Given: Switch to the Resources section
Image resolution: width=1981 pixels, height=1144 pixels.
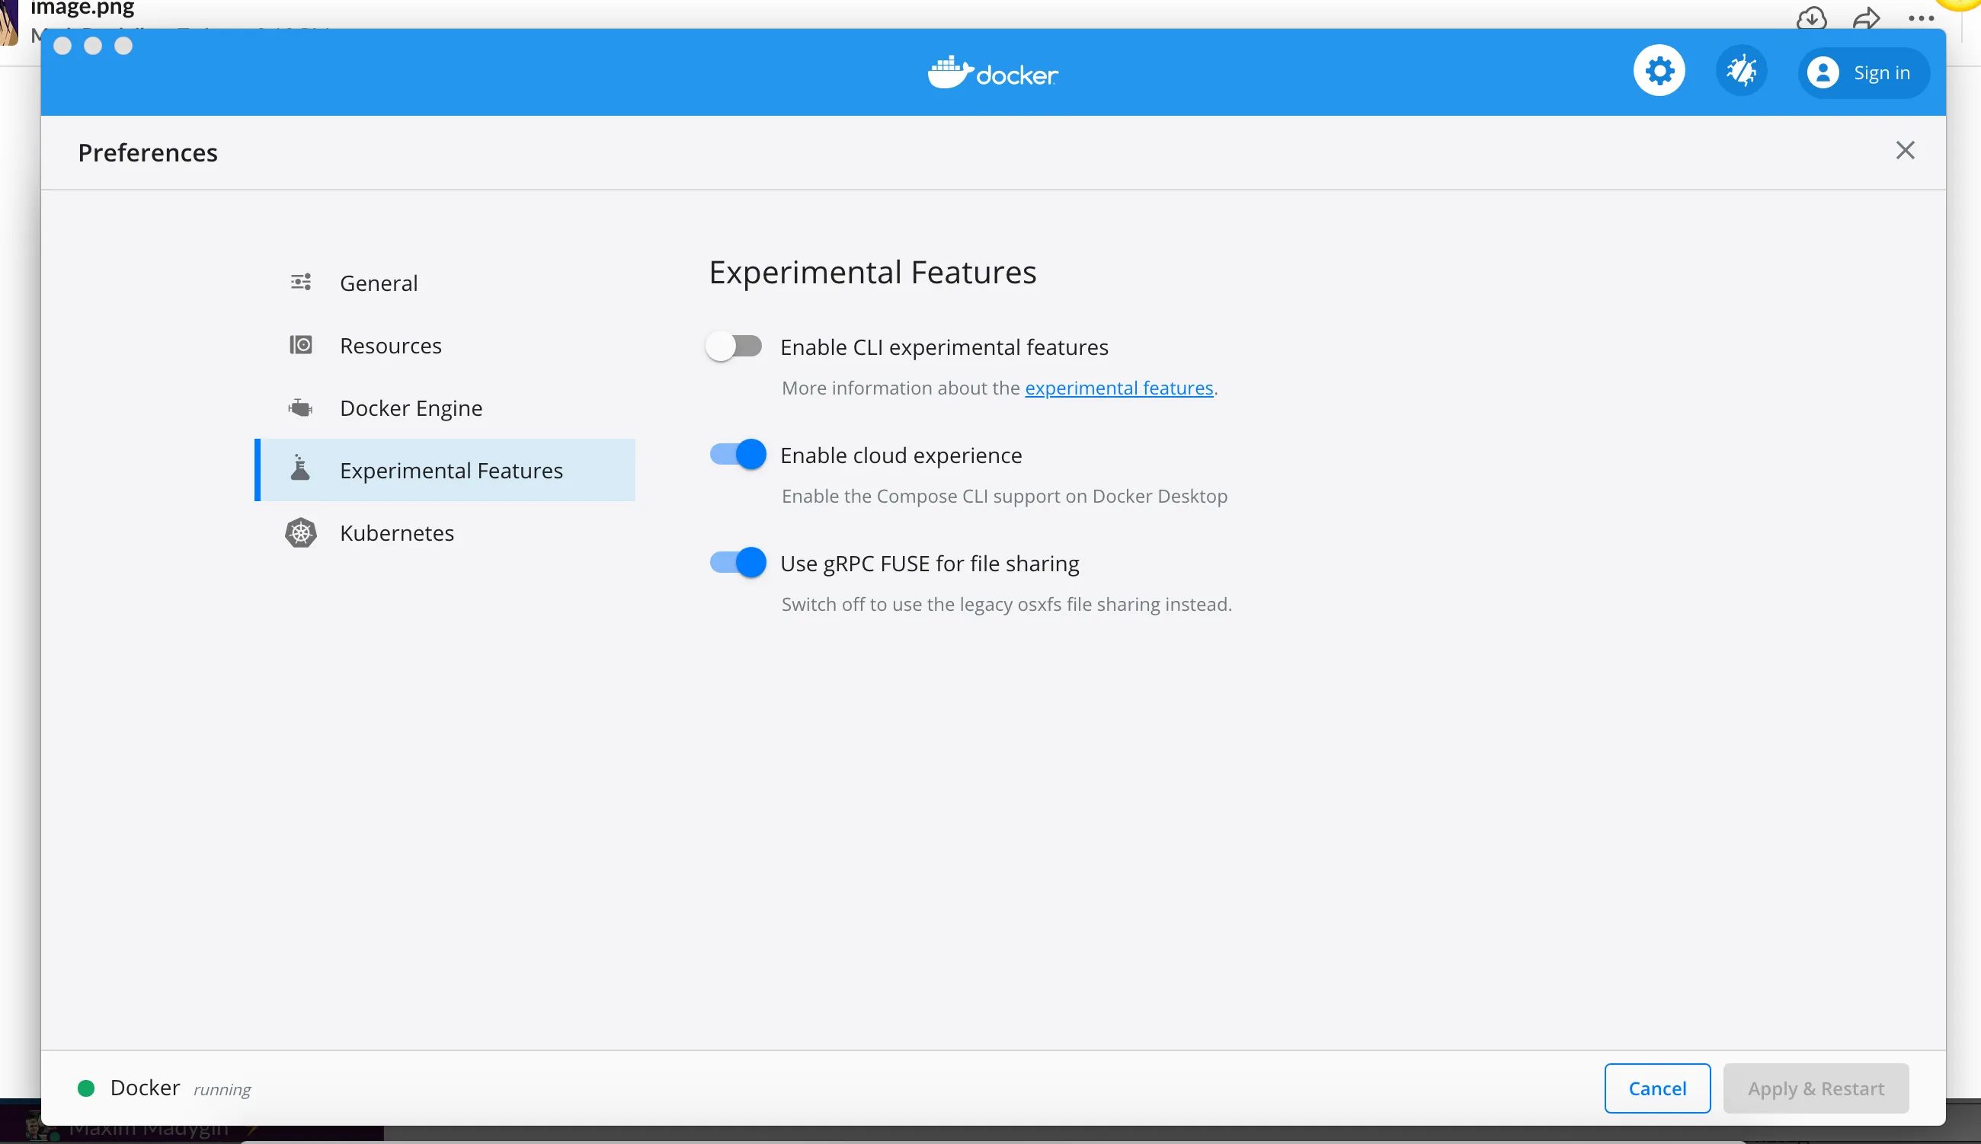Looking at the screenshot, I should click(391, 346).
